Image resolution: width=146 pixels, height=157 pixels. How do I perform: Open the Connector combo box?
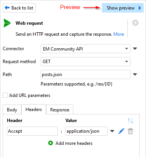(86, 49)
